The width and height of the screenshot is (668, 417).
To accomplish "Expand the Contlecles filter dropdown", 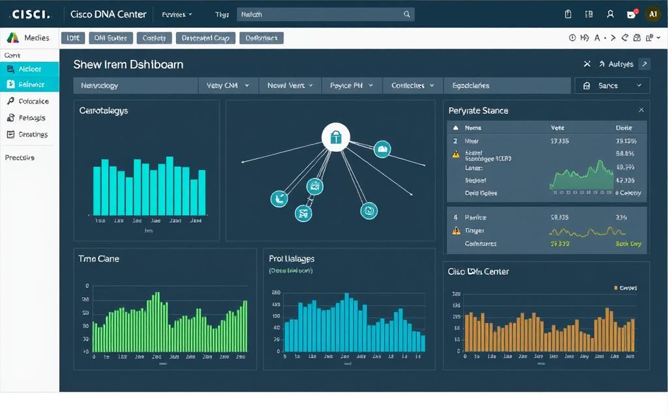I will [413, 85].
